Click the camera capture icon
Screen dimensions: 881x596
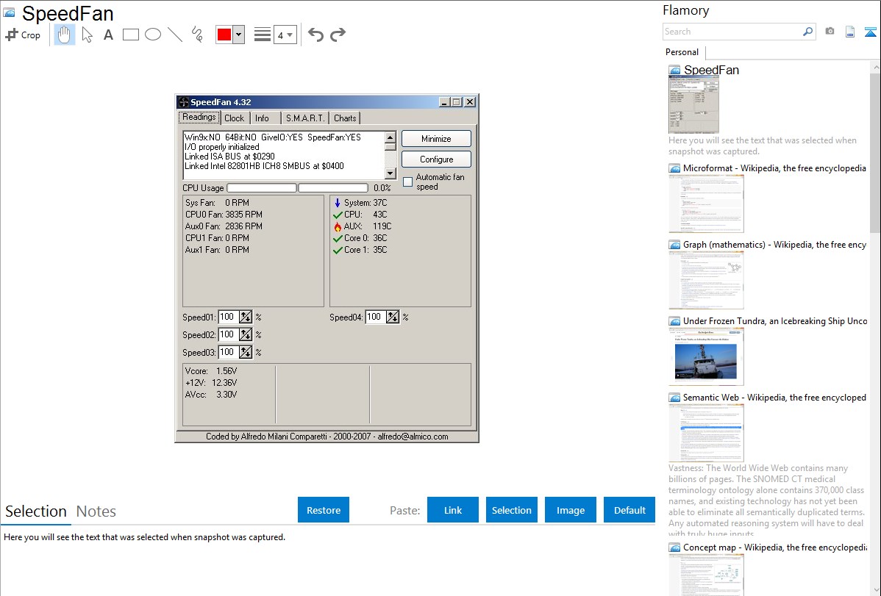pyautogui.click(x=830, y=32)
